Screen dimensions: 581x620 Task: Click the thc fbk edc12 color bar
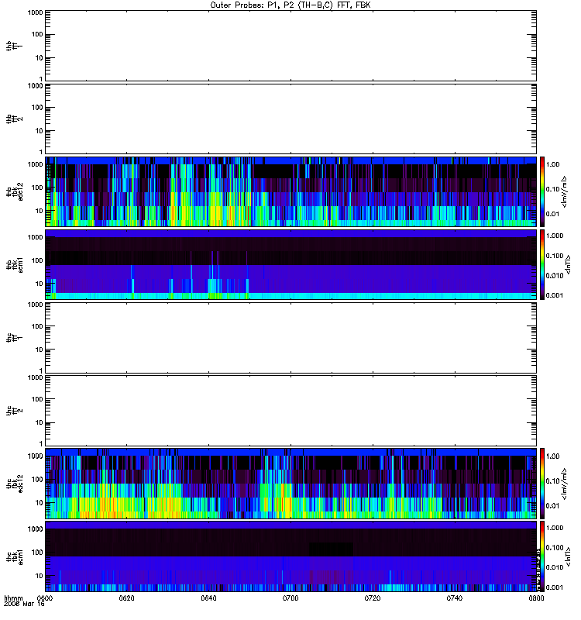(542, 483)
